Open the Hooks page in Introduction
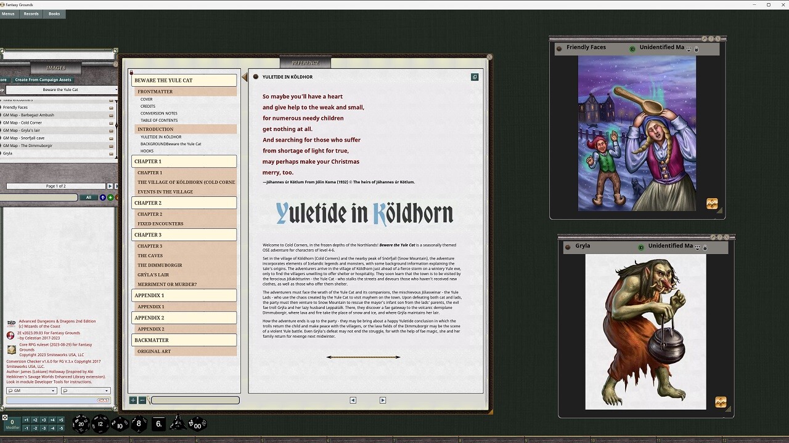This screenshot has width=789, height=443. (147, 151)
